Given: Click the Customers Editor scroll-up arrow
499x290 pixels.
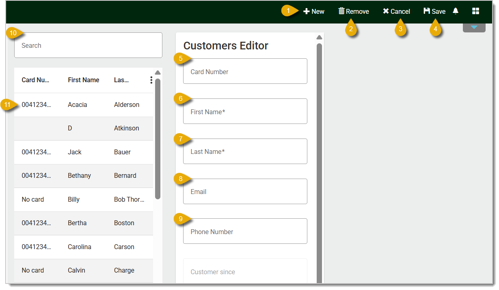Looking at the screenshot, I should [319, 37].
